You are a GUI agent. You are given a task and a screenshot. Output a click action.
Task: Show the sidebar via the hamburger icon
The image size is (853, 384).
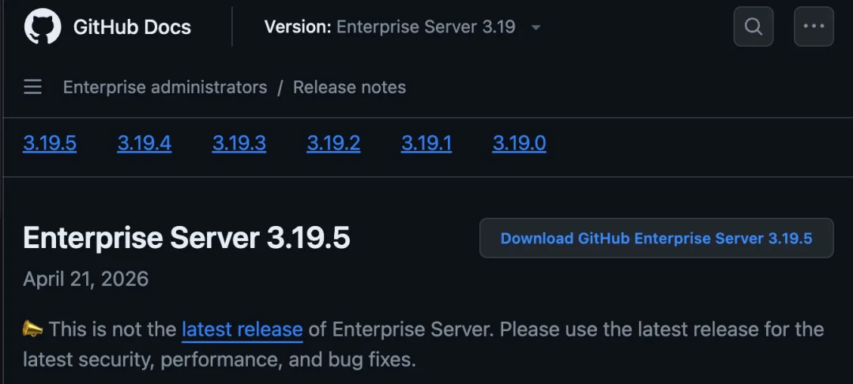[x=32, y=87]
